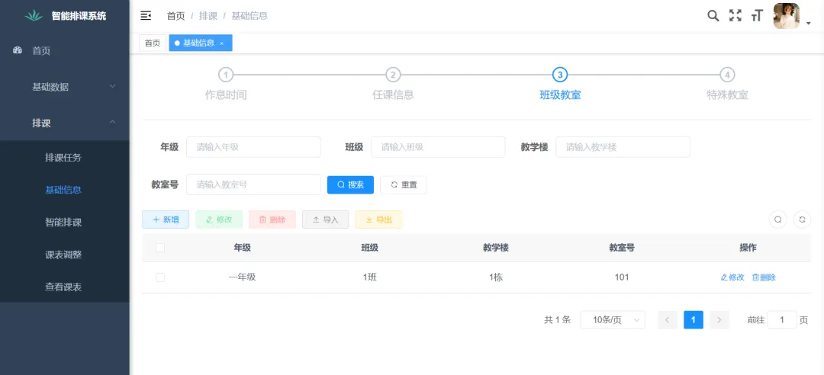
Task: Expand the 基础数据 sidebar menu
Action: tap(65, 87)
